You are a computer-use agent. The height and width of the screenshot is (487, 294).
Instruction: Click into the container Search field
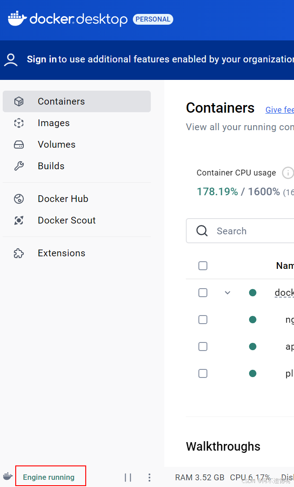coord(251,231)
